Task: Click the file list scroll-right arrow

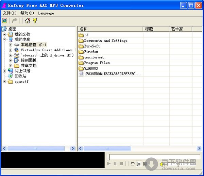Action: (x=199, y=148)
